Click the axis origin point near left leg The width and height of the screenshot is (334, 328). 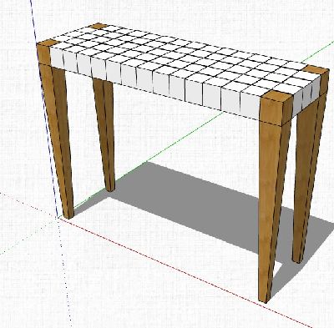coord(58,218)
